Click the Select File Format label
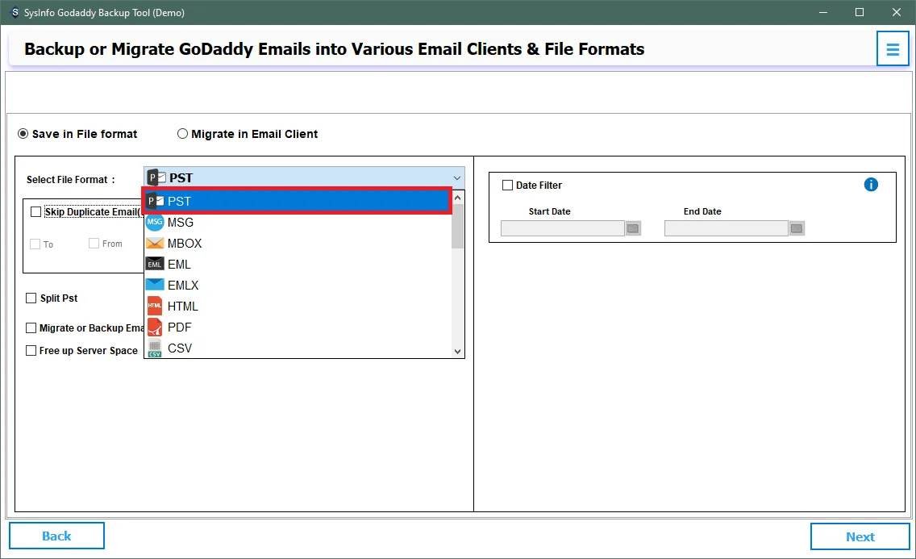916x559 pixels. pyautogui.click(x=71, y=179)
